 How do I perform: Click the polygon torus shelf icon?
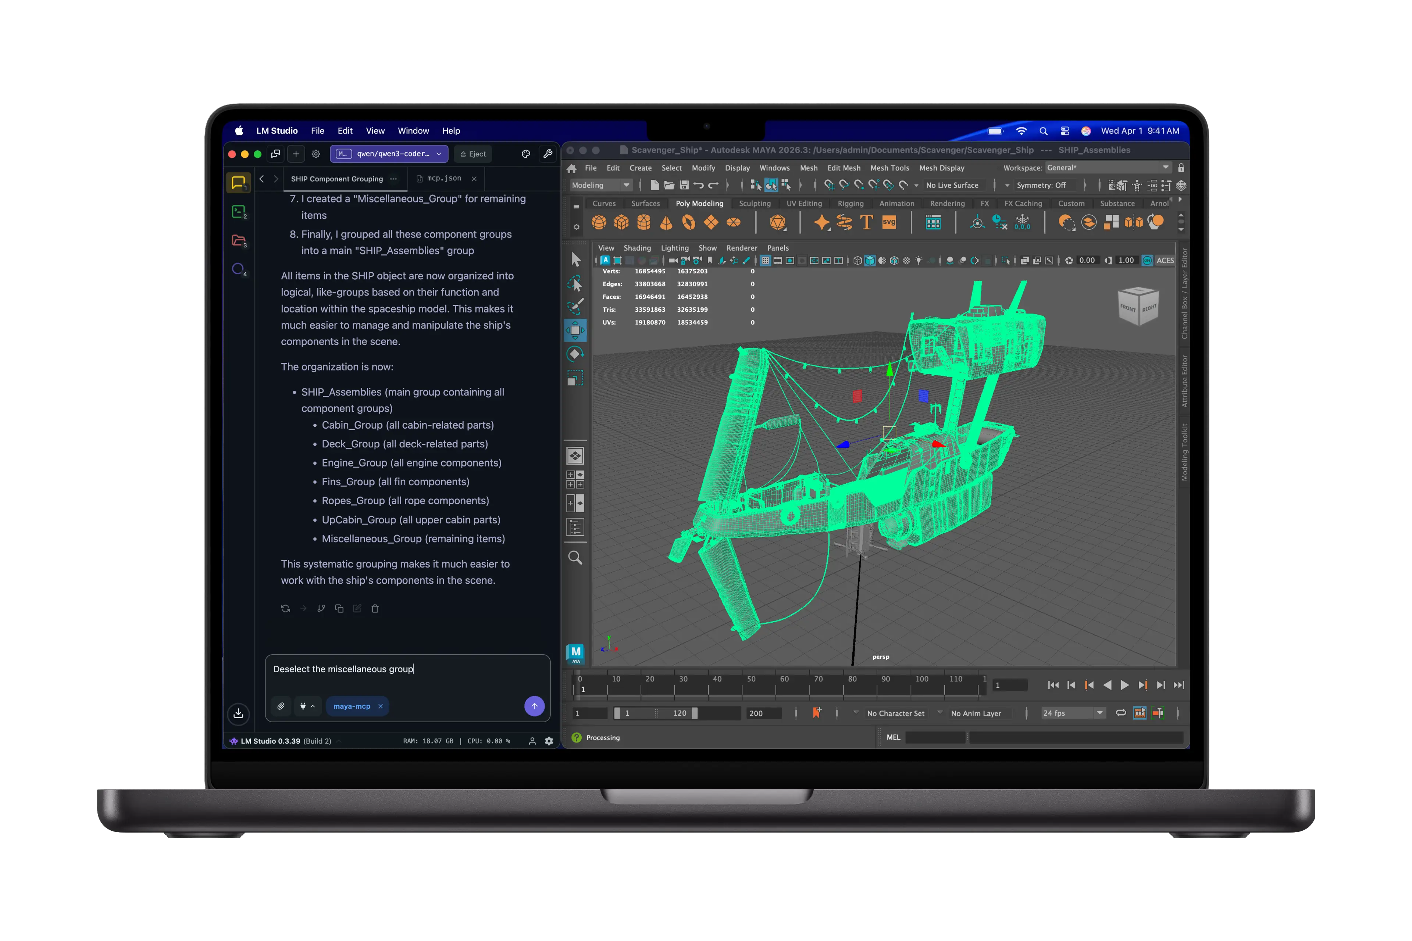(689, 223)
